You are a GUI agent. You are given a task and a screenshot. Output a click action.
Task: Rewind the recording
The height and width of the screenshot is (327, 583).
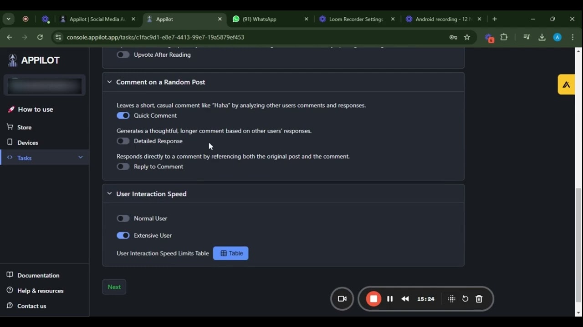(405, 299)
